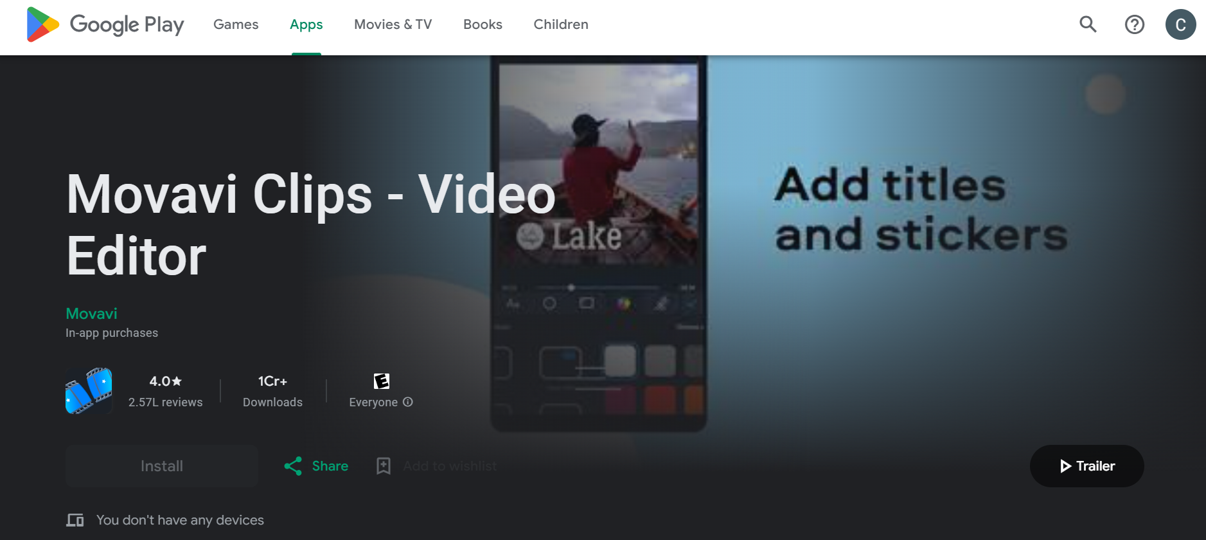Click the Everyone rating label
This screenshot has height=540, width=1206.
click(x=373, y=402)
